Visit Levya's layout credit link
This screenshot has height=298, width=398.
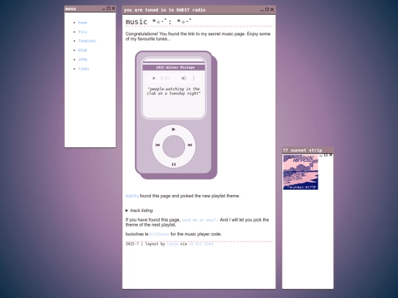pyautogui.click(x=172, y=244)
